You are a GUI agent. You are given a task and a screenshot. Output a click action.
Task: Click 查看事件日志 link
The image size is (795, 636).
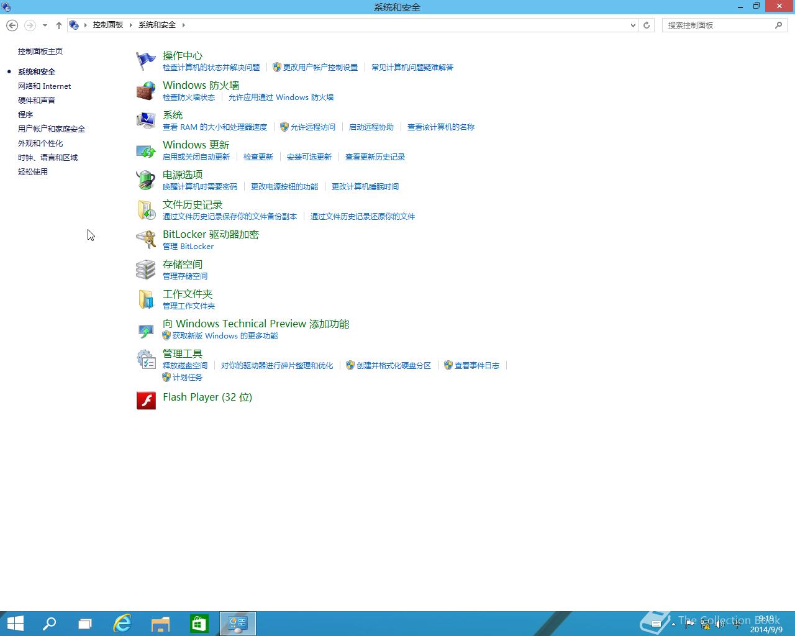pyautogui.click(x=477, y=365)
